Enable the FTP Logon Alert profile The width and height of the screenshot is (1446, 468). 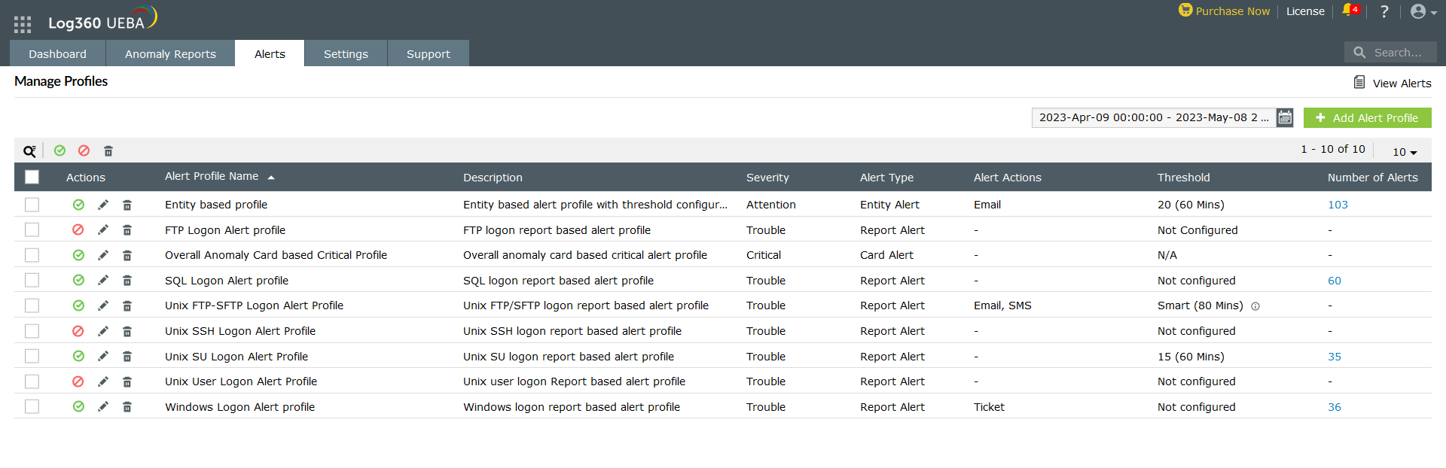pos(78,230)
